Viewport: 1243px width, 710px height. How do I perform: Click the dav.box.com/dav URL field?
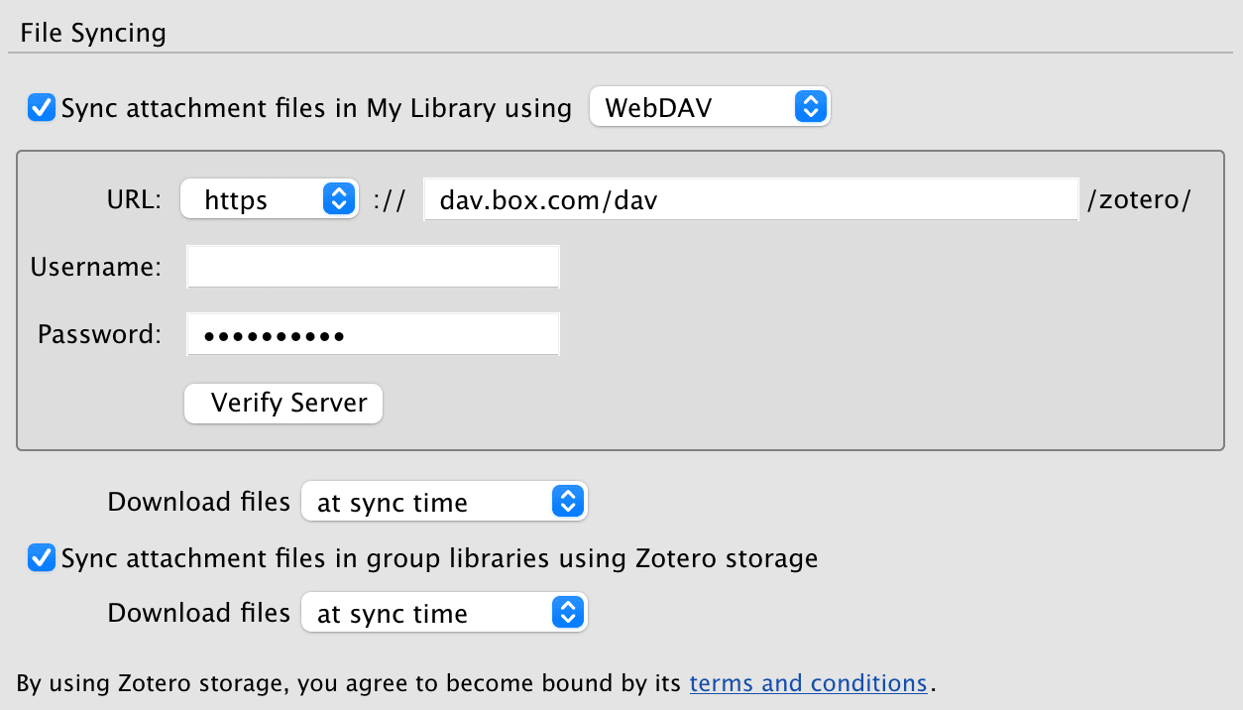(750, 200)
